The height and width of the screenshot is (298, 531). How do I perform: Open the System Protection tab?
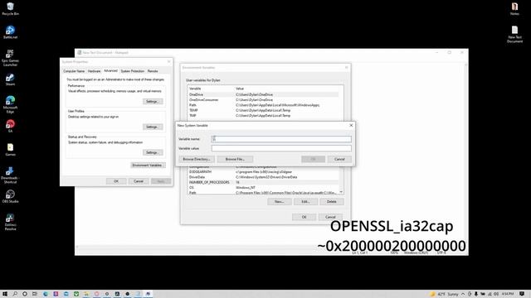tap(133, 71)
